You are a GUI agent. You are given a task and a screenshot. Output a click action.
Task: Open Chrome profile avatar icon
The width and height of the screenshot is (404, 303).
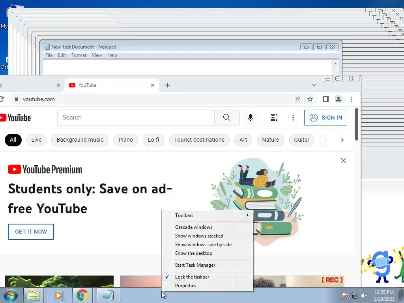[338, 99]
